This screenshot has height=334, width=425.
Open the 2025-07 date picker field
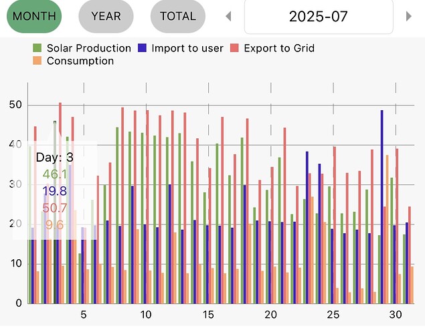click(319, 17)
